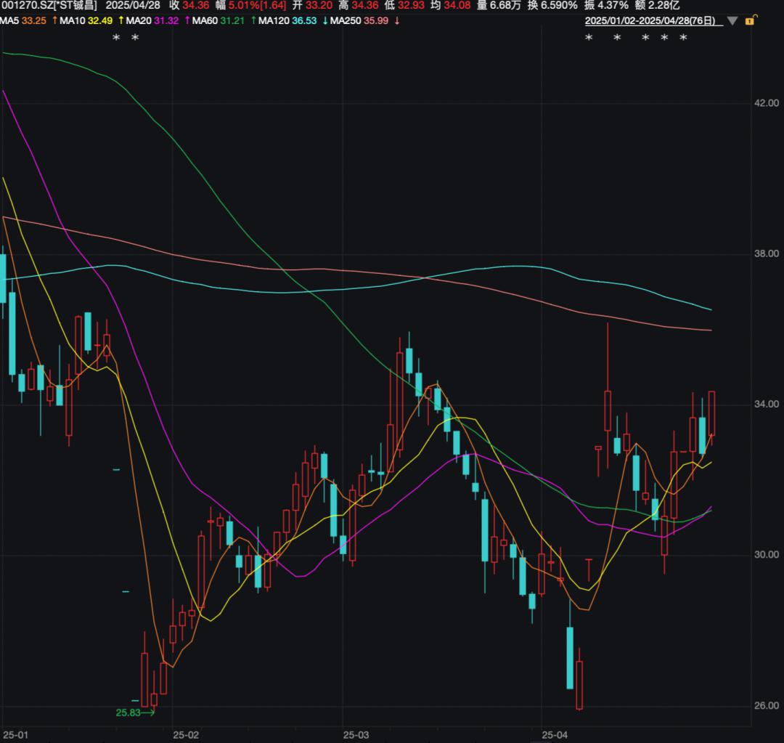This screenshot has width=784, height=743.
Task: Click the cyan down arrow after MA120 value
Action: tap(323, 20)
